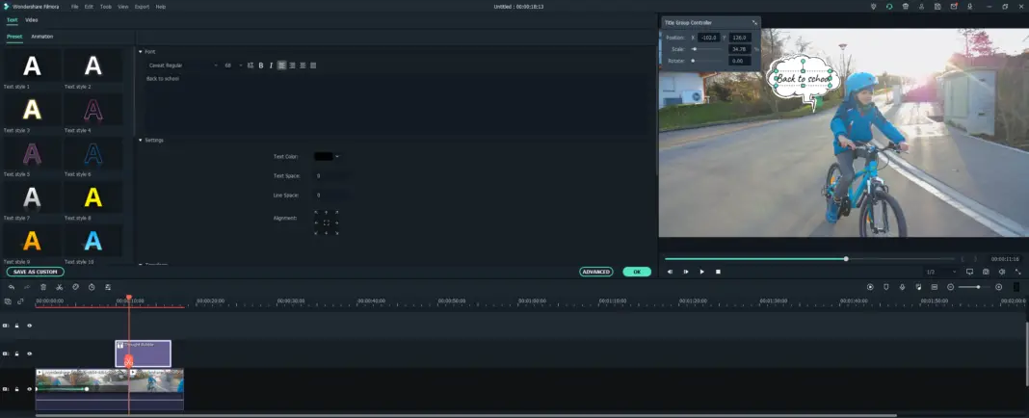Click the user account icon in title bar
Viewport: 1029px width, 418px height.
pyautogui.click(x=922, y=7)
